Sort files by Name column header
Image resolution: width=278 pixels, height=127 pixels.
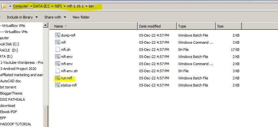(93, 26)
